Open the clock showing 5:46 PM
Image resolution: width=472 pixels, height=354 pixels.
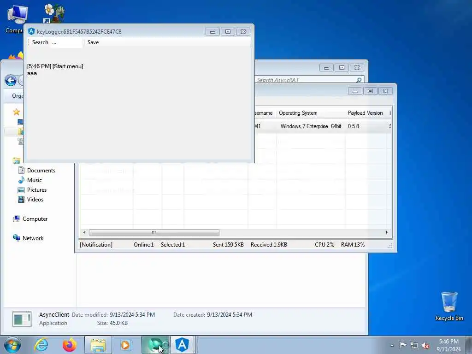pos(448,345)
